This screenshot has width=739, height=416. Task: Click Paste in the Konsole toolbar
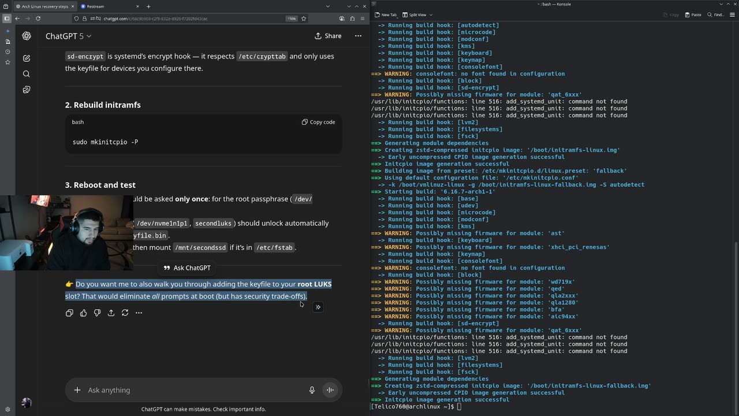coord(693,14)
